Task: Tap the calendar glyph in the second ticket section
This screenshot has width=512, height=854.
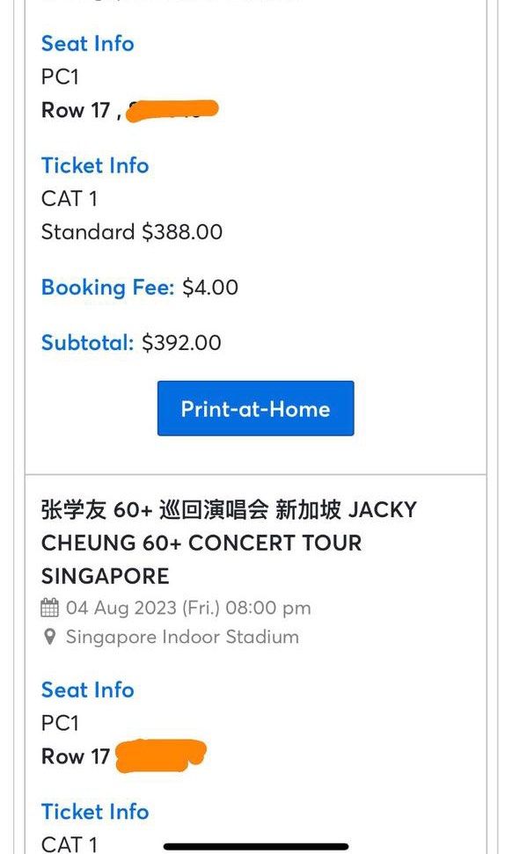Action: pyautogui.click(x=52, y=608)
